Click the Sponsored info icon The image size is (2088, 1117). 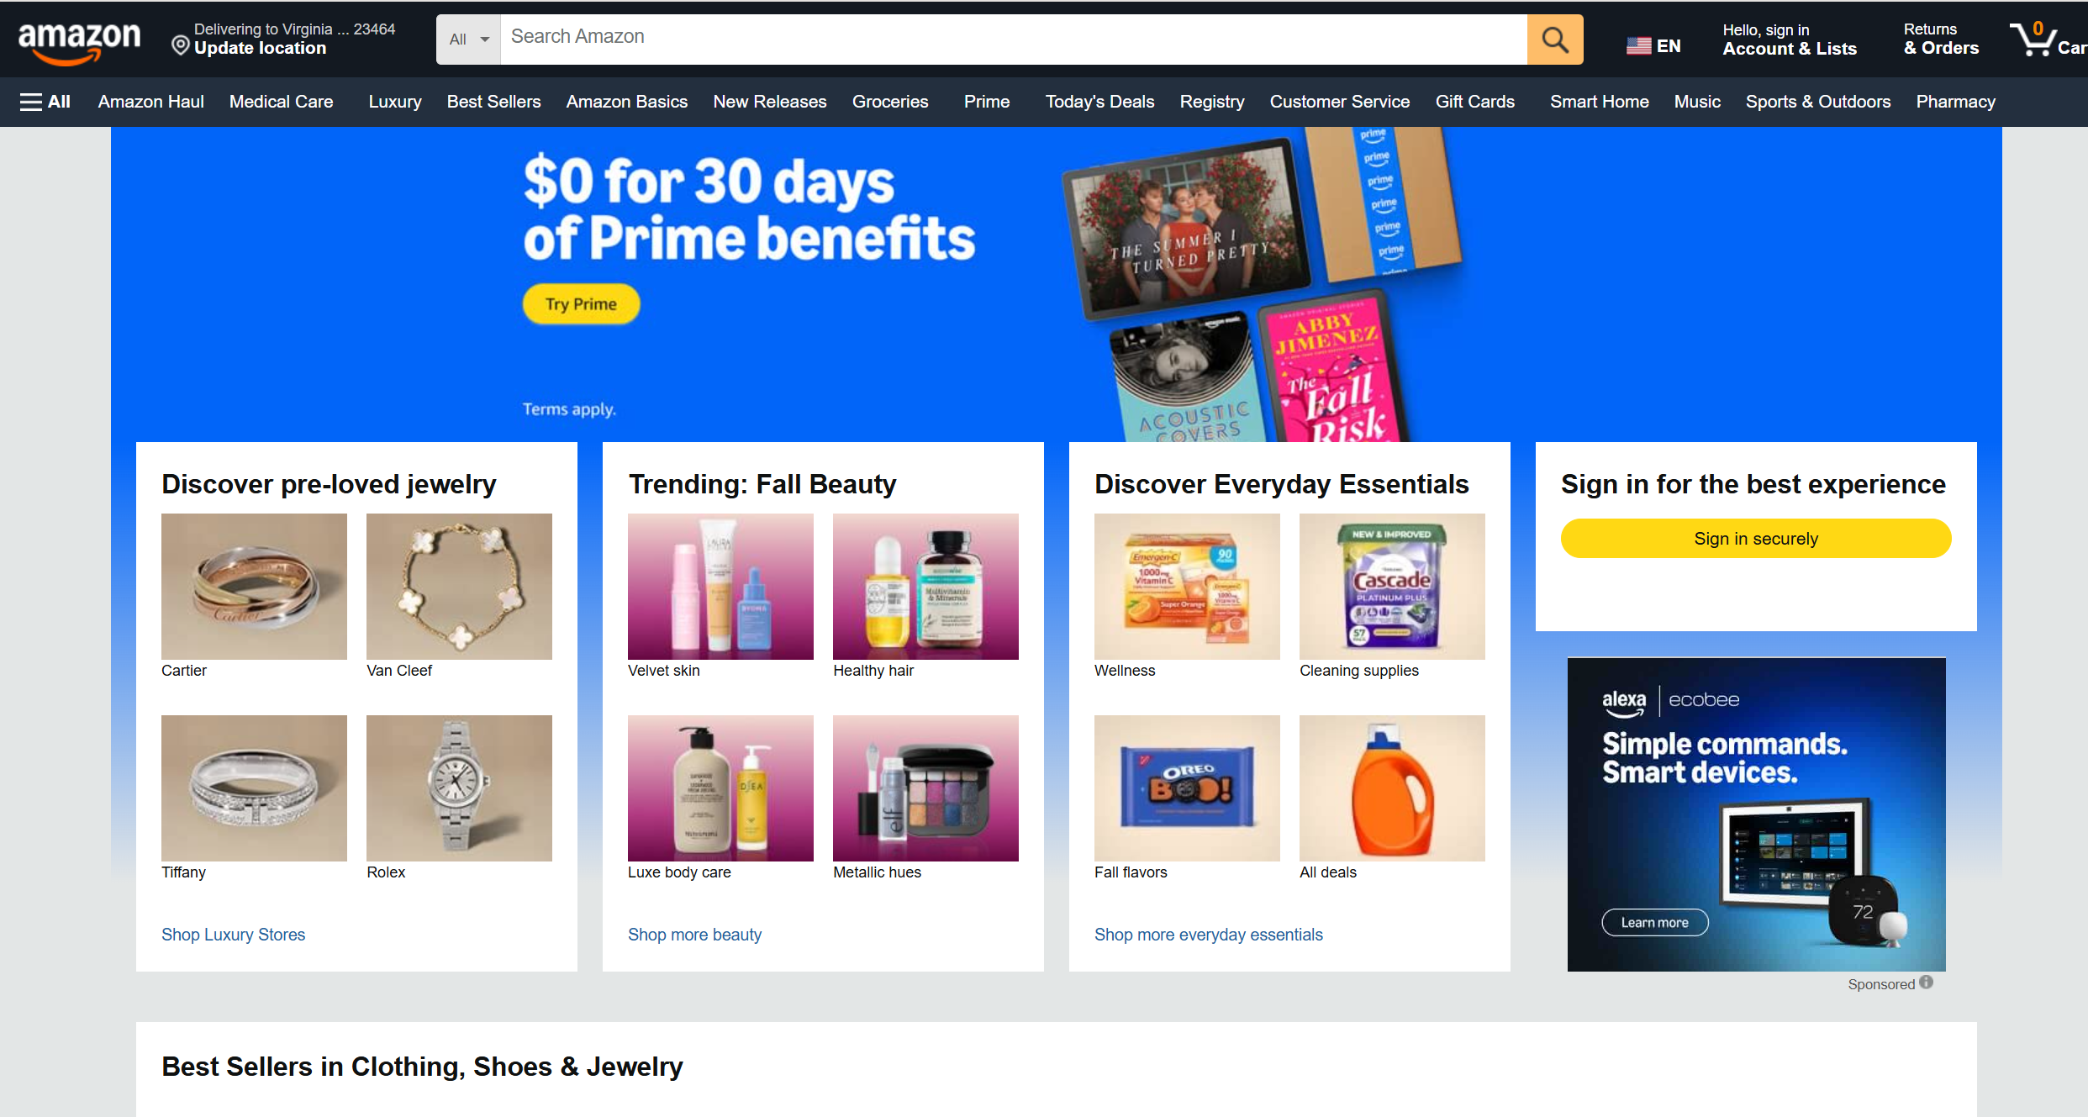click(1927, 982)
